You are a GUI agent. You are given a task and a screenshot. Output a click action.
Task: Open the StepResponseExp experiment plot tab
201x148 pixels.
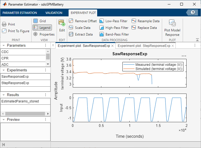(144, 46)
